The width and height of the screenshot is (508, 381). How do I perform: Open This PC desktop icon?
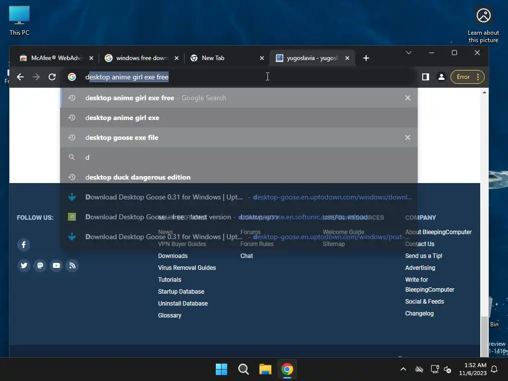click(x=19, y=20)
